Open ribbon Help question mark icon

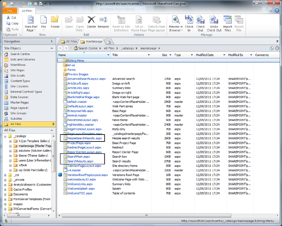click(x=277, y=11)
